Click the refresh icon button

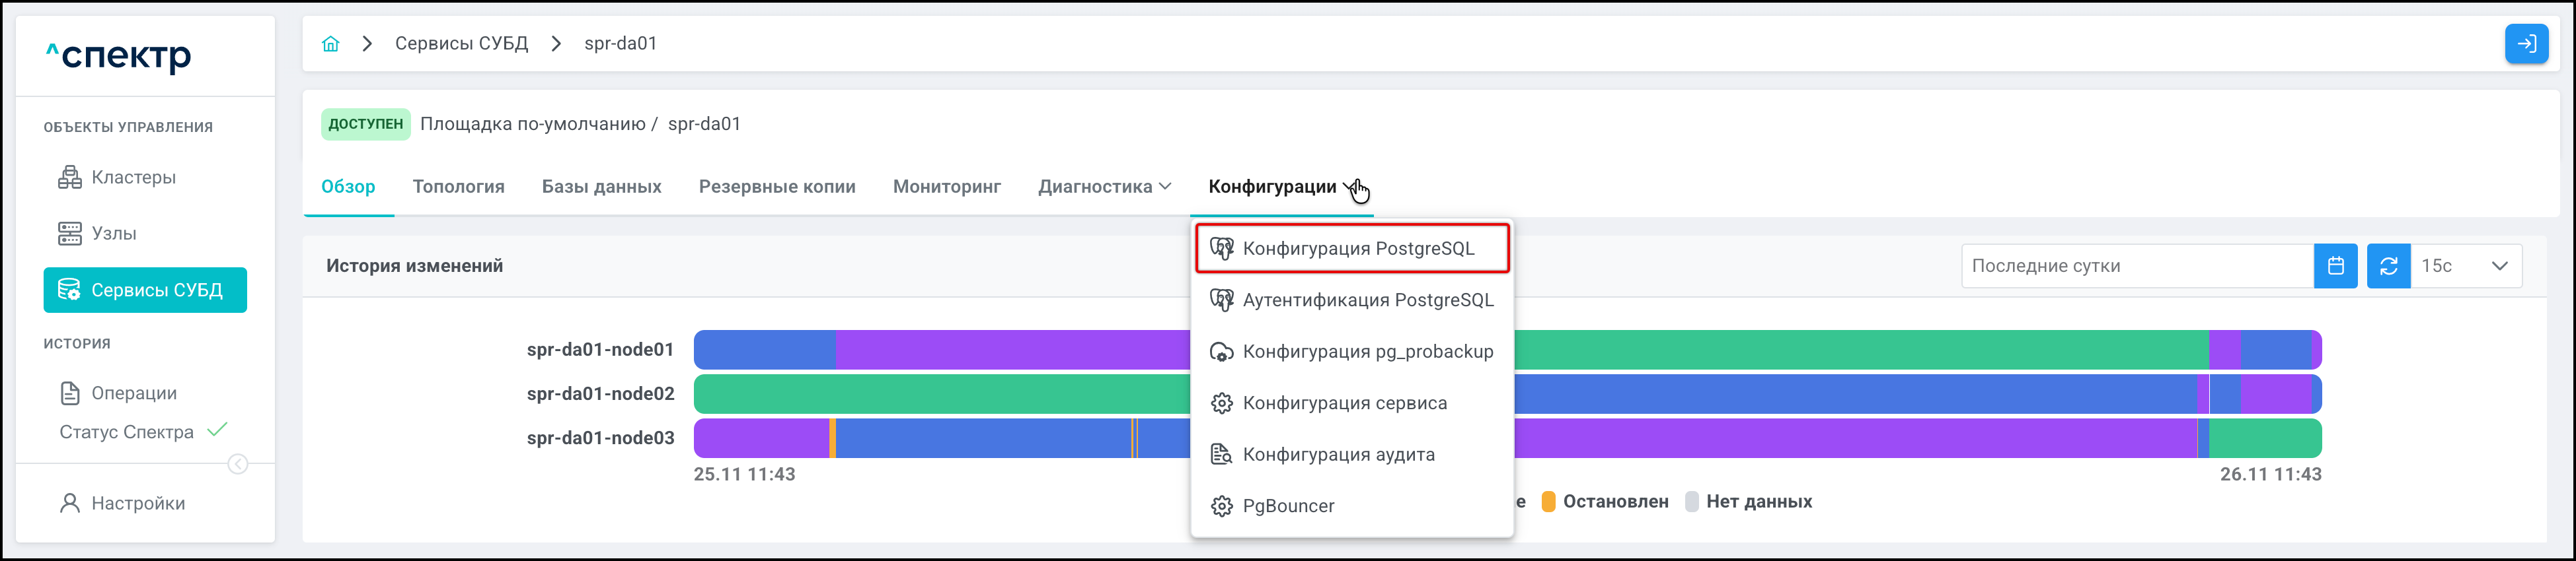[x=2388, y=267]
